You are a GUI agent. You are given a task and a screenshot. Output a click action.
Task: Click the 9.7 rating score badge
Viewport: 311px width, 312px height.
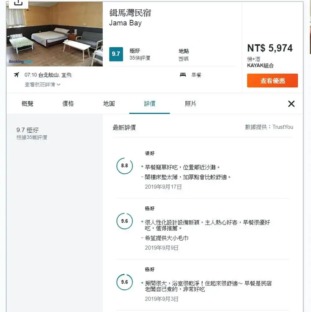[x=116, y=54]
